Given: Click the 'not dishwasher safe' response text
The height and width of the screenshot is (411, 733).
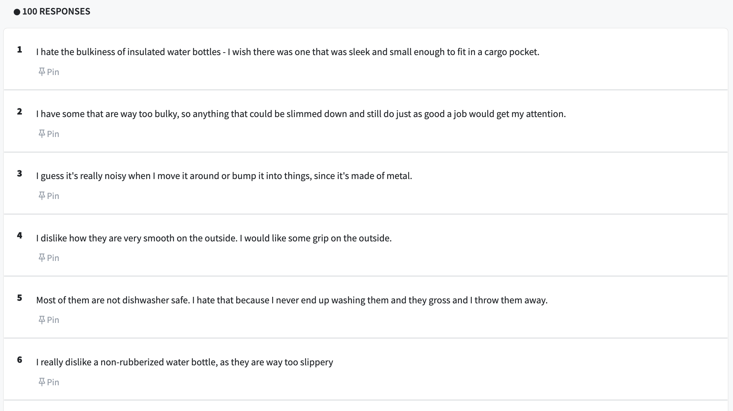Looking at the screenshot, I should 292,300.
